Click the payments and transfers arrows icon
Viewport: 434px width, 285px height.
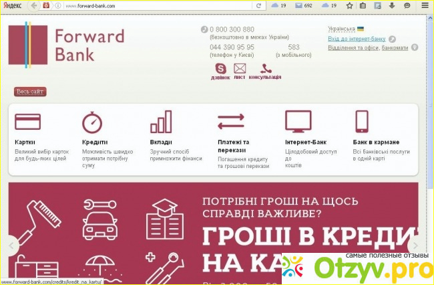(x=231, y=122)
